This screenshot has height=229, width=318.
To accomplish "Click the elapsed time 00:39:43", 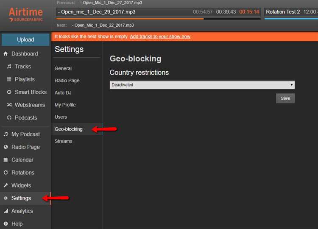I will (x=226, y=12).
